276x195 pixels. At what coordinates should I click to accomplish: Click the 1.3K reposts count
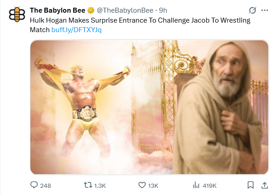(100, 185)
